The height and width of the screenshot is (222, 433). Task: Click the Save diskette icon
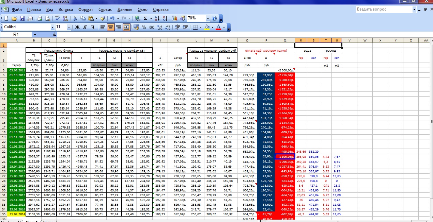coord(22,18)
